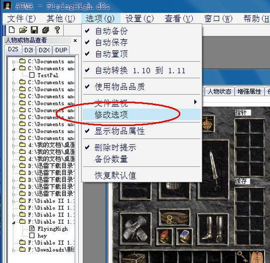This screenshot has width=270, height=263.
Task: Select the hey entry in tree
Action: pos(42,236)
